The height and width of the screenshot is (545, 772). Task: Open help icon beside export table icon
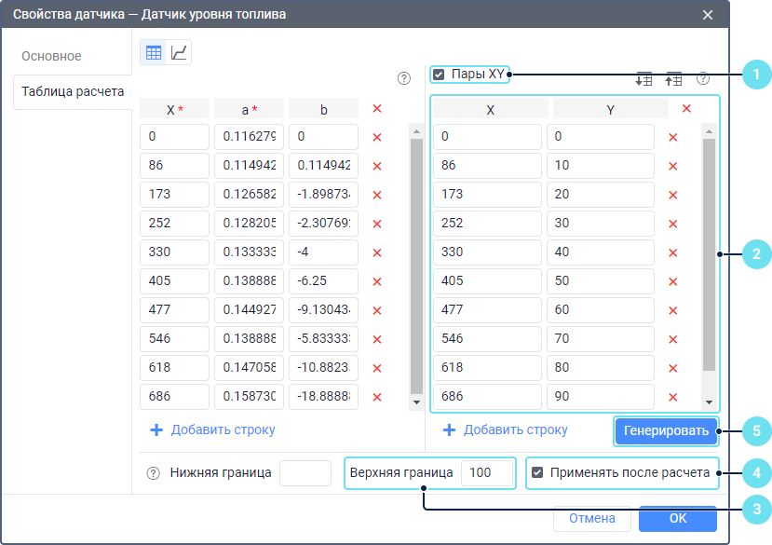point(703,79)
